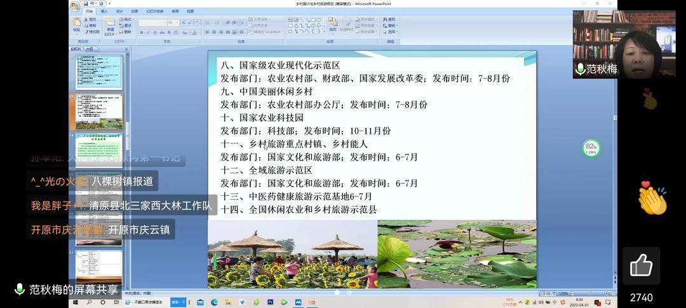The width and height of the screenshot is (686, 308).
Task: Click Save in the Quick Access Toolbar
Action: click(x=86, y=4)
